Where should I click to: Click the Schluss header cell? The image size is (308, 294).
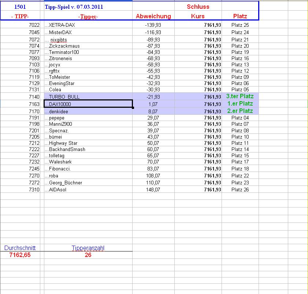click(x=198, y=7)
